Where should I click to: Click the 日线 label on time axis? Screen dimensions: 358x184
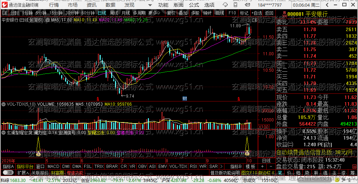(x=266, y=161)
